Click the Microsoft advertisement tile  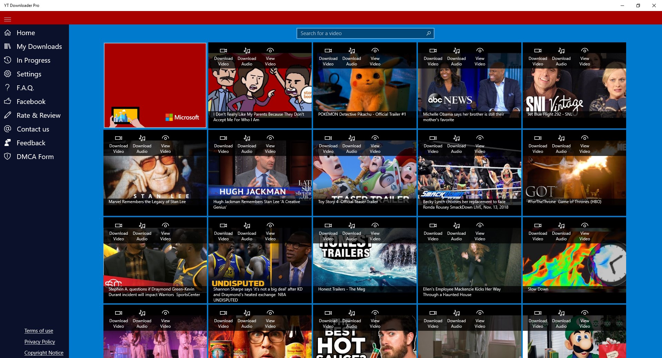pos(155,85)
